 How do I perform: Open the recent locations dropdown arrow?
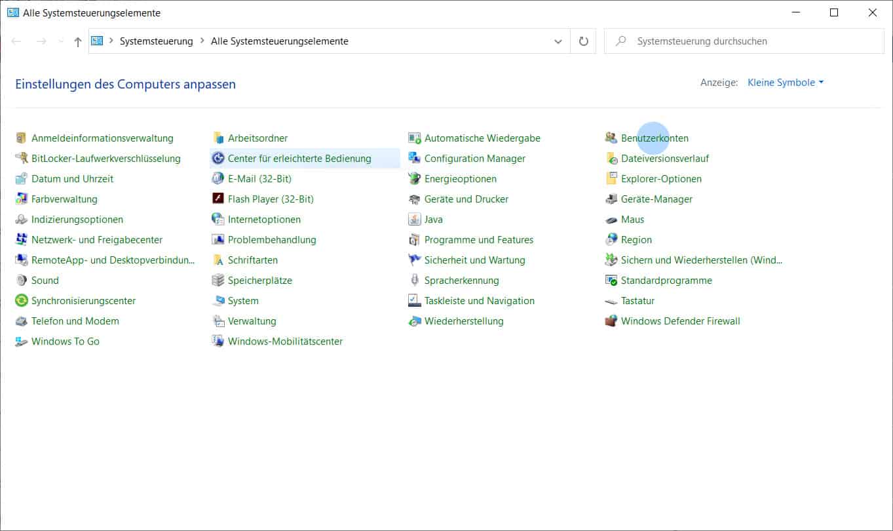pyautogui.click(x=61, y=41)
